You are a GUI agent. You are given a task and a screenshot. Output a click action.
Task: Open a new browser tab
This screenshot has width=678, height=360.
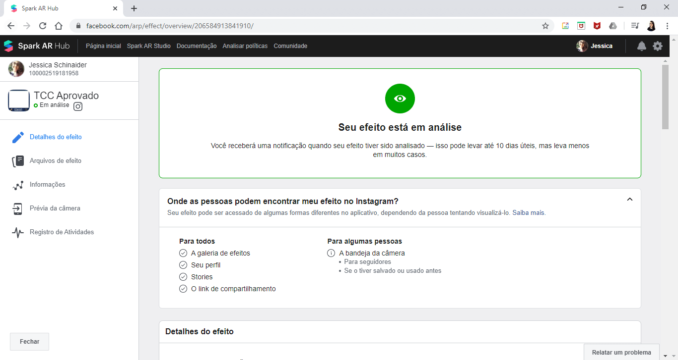click(x=134, y=8)
